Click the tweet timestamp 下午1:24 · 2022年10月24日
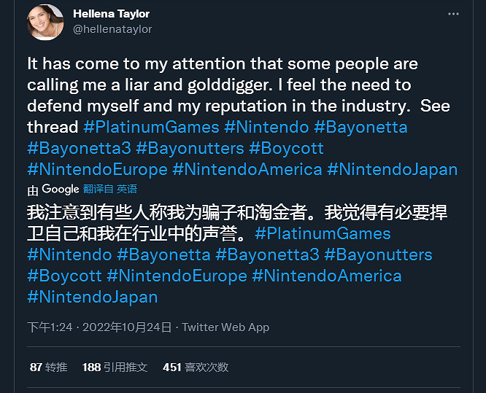This screenshot has height=393, width=486. point(100,327)
